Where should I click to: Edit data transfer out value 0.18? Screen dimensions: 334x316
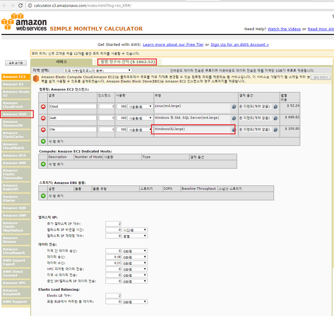pyautogui.click(x=113, y=257)
